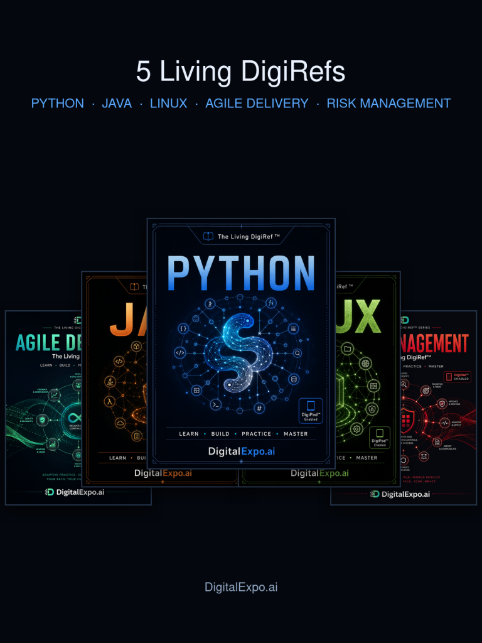Open the Risk Management book cover
Screen dimensions: 482x643
439,408
